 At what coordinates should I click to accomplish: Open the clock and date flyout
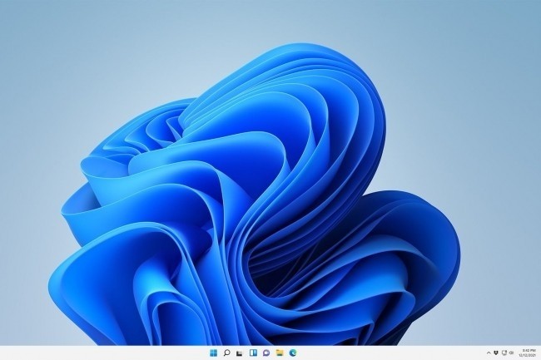528,353
